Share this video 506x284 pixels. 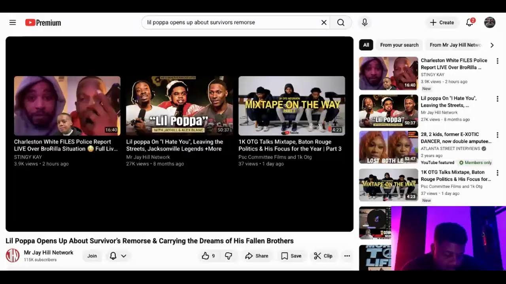[257, 256]
